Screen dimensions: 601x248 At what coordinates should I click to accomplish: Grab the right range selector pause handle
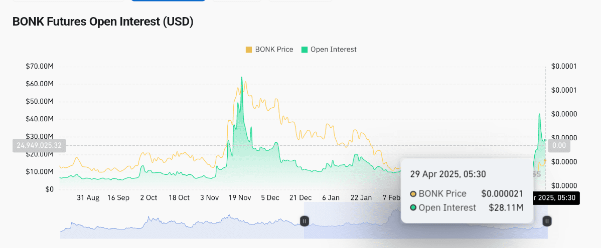[x=547, y=221]
